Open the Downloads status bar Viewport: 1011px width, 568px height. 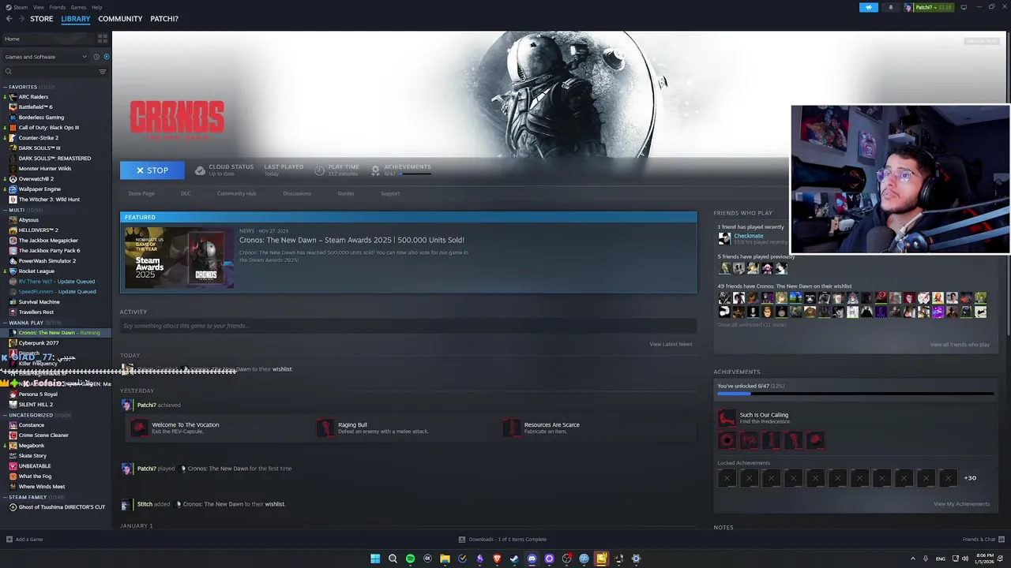click(503, 540)
